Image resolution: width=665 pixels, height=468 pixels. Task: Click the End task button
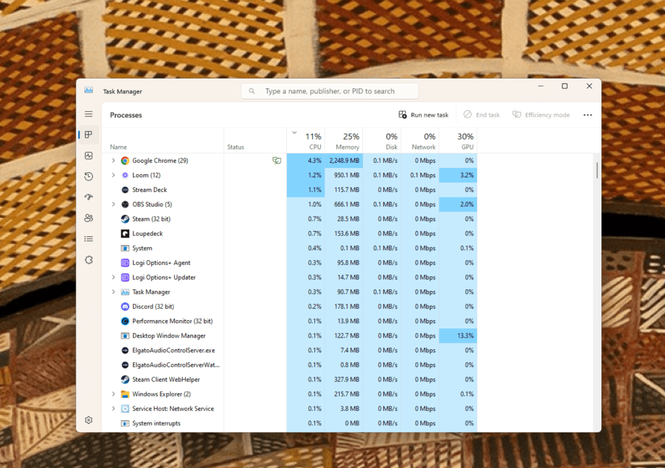click(x=481, y=115)
